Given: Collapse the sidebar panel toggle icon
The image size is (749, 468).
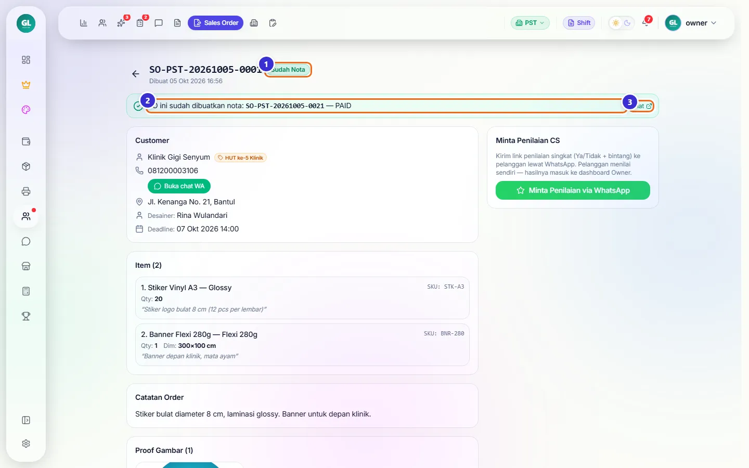Looking at the screenshot, I should pos(26,420).
